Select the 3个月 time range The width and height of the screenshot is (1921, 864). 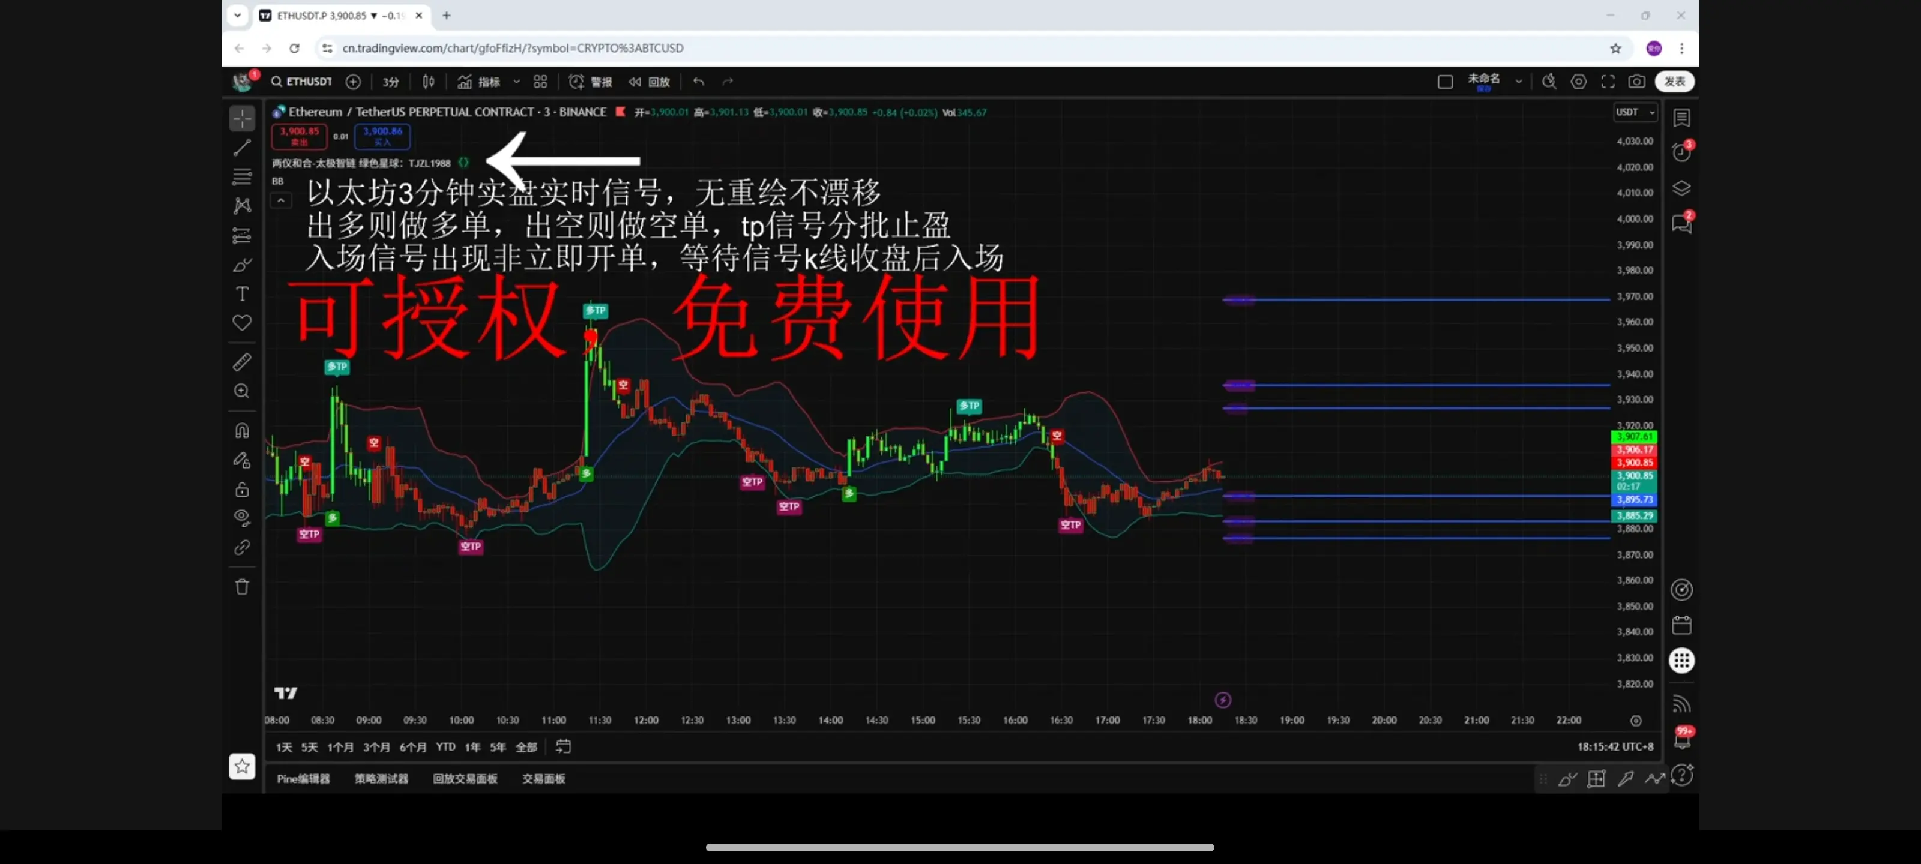376,747
